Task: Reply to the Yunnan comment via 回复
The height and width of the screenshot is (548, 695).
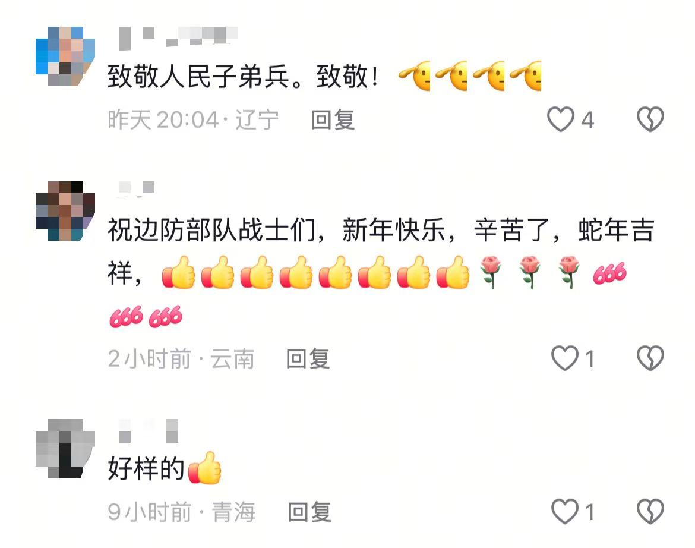Action: point(308,358)
